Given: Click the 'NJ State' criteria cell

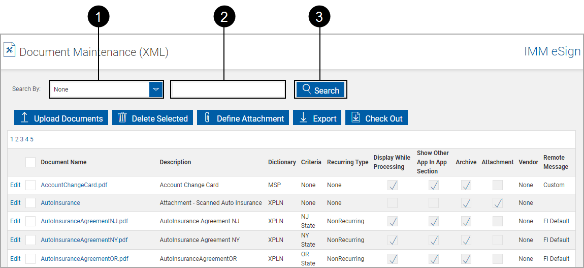Looking at the screenshot, I should pyautogui.click(x=308, y=221).
